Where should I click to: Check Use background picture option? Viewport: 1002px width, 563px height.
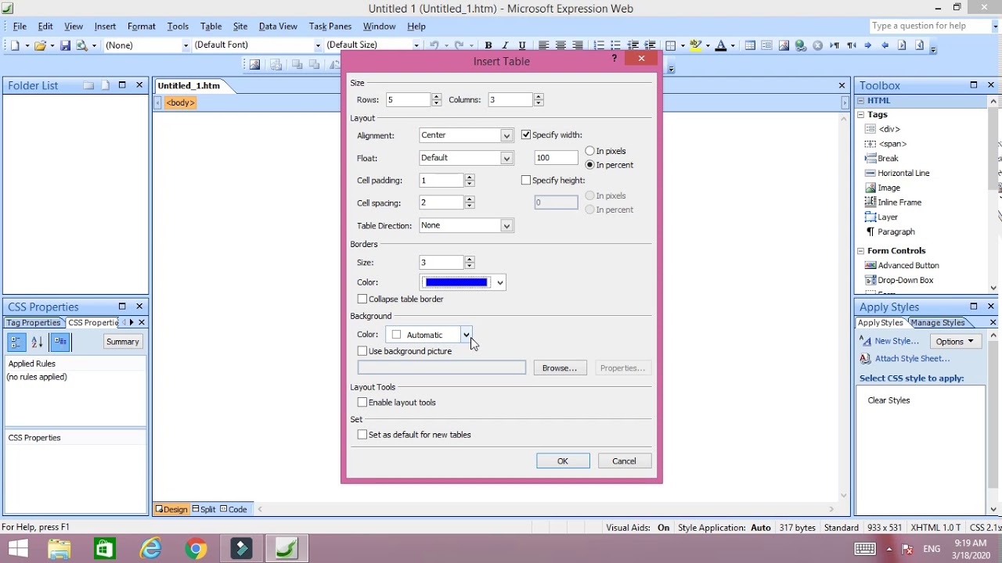click(x=362, y=351)
